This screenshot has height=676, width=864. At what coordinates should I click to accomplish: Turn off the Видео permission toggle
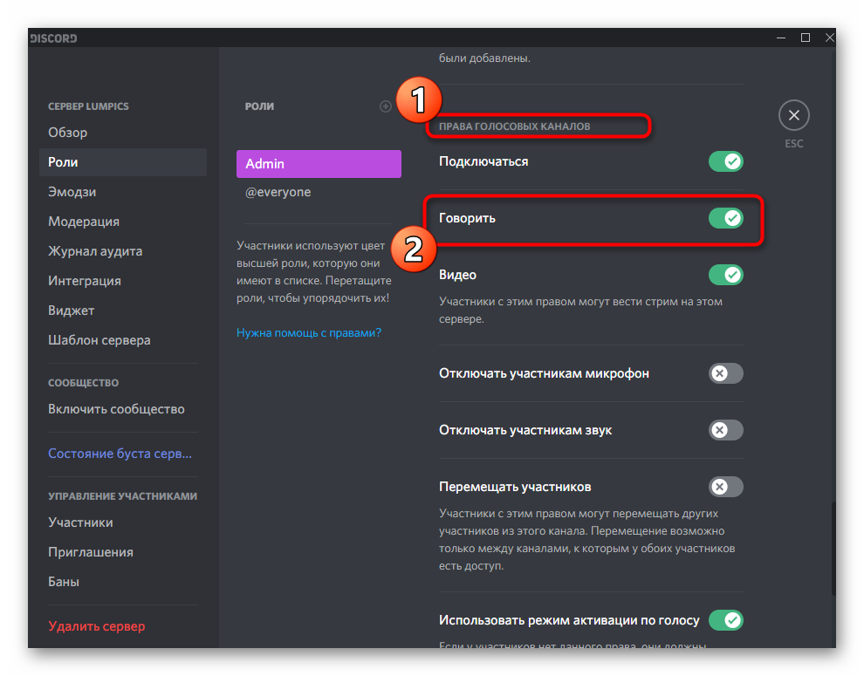click(725, 275)
